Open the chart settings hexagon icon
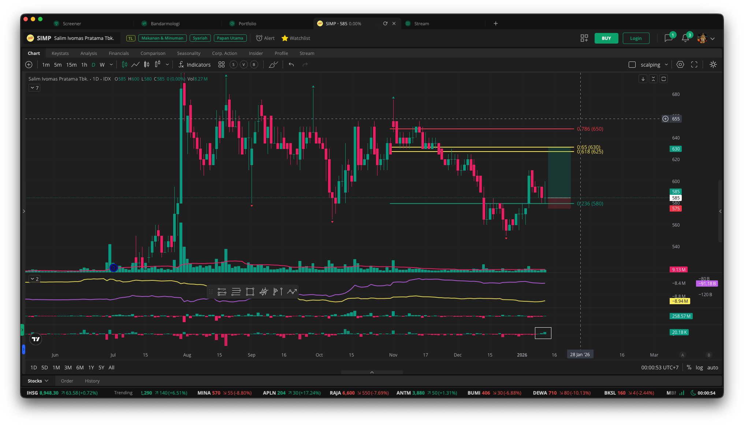The height and width of the screenshot is (425, 744). (680, 65)
